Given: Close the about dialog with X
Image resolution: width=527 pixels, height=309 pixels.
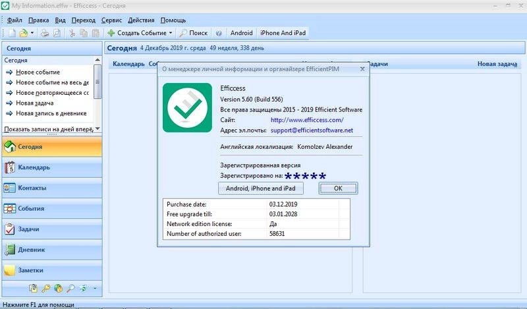Looking at the screenshot, I should (362, 69).
